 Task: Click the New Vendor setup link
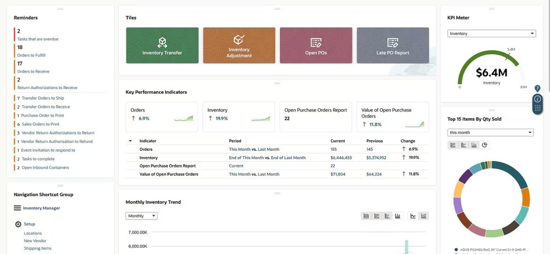tap(35, 241)
